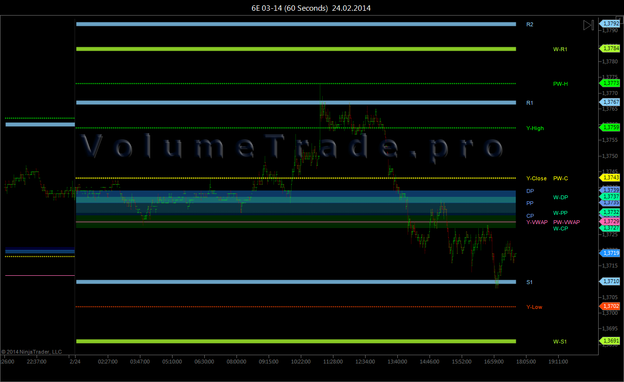Screen dimensions: 624x382
Task: Click the 2014 NinjaTrader, LLC copyright text
Action: coord(32,351)
